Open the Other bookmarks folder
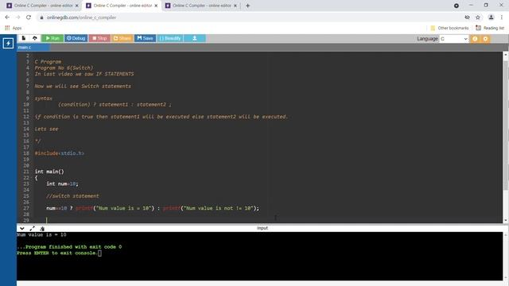 pos(449,29)
